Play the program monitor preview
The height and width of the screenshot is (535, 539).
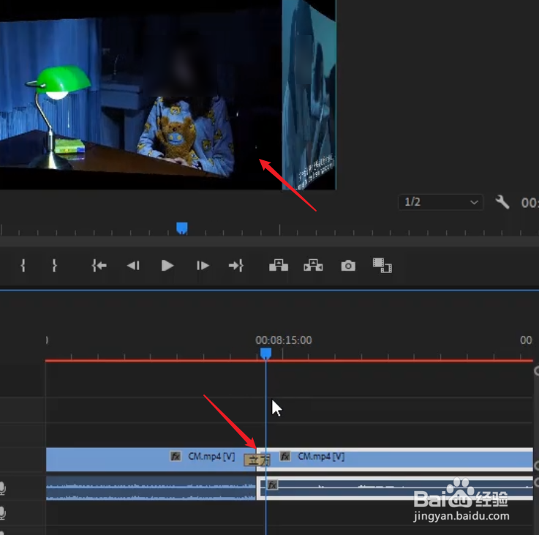[167, 266]
